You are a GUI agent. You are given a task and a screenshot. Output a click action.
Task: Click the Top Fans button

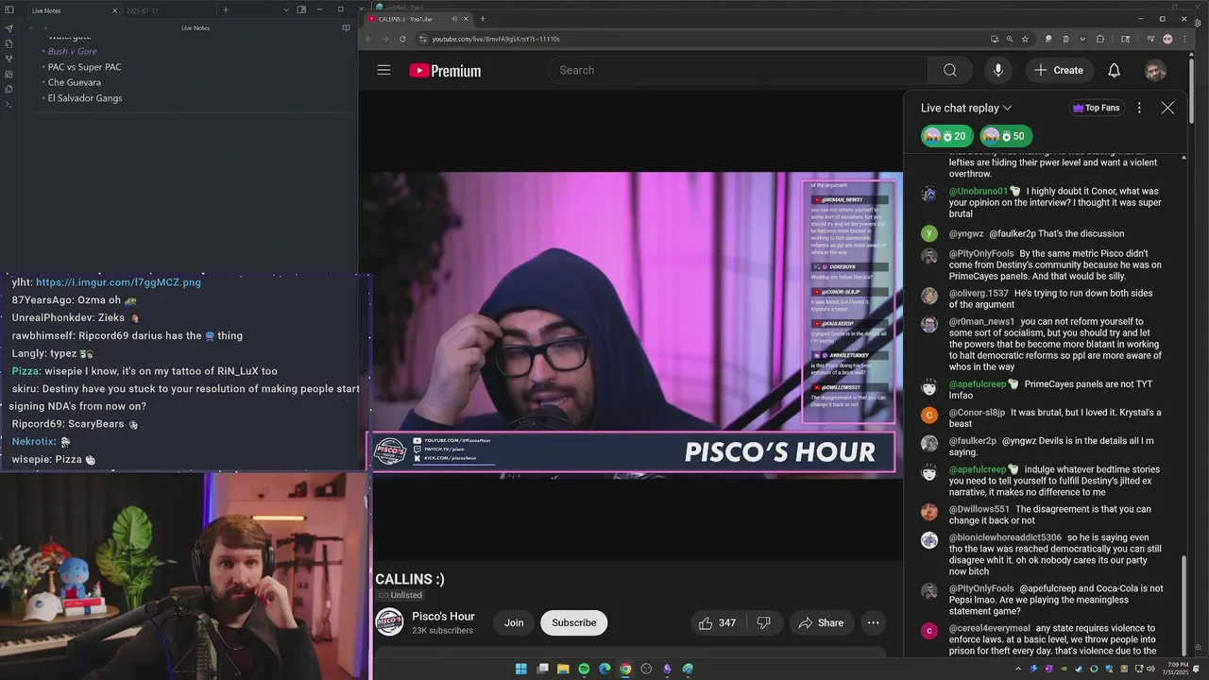pyautogui.click(x=1096, y=108)
